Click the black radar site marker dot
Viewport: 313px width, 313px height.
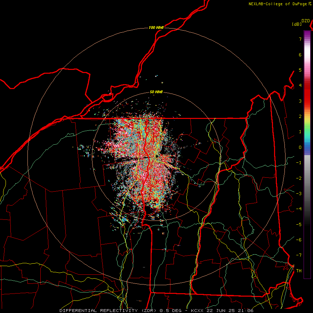pos(157,156)
